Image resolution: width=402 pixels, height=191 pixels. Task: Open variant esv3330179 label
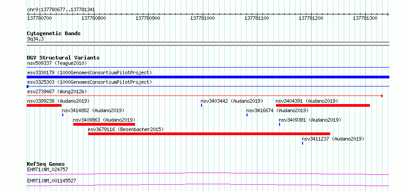(x=89, y=73)
